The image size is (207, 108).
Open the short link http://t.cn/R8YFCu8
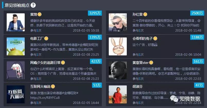(x=45, y=97)
